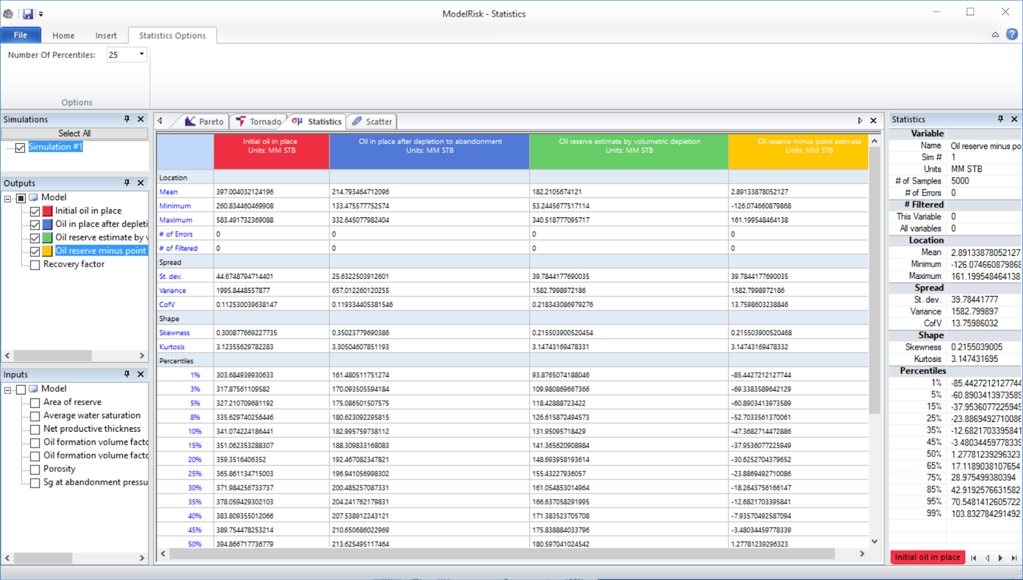This screenshot has width=1023, height=580.
Task: Switch to the Home ribbon tab
Action: [63, 35]
